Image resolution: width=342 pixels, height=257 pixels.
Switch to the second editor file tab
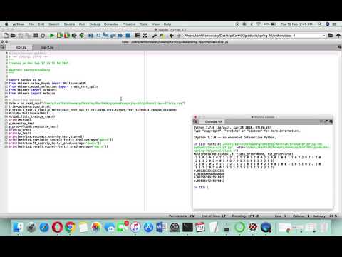pyautogui.click(x=47, y=47)
